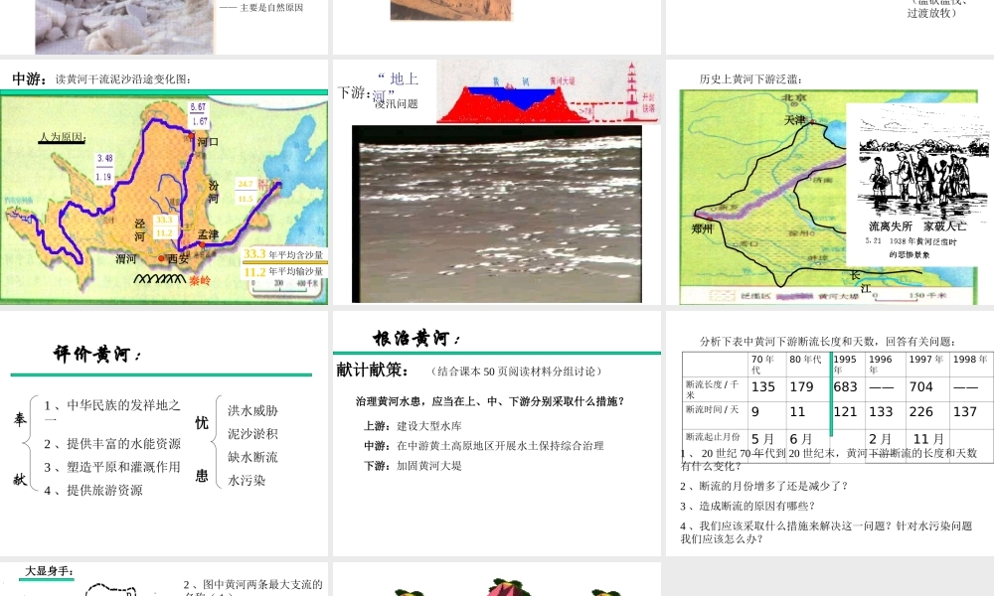Click 水污染 in the 忧患 list
Image resolution: width=994 pixels, height=596 pixels.
(x=247, y=481)
